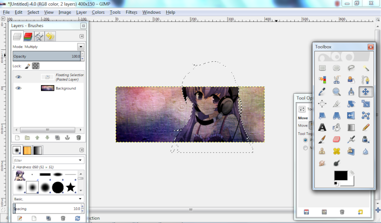The width and height of the screenshot is (381, 223).
Task: Switch to the Patterns tab
Action: [x=27, y=150]
